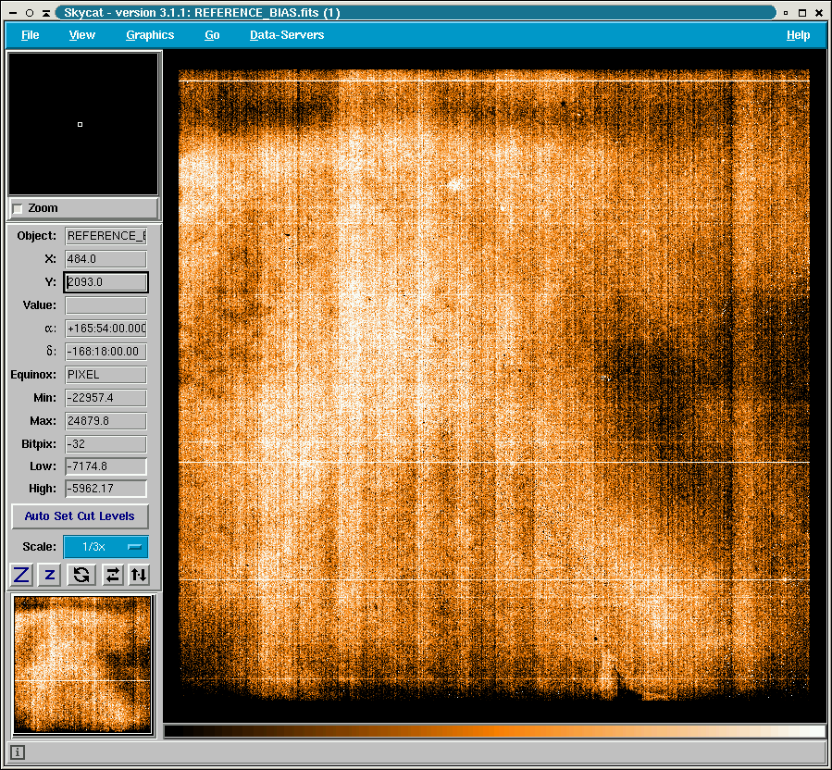Flip image vertically with up-down arrows icon
The height and width of the screenshot is (770, 832).
click(139, 575)
